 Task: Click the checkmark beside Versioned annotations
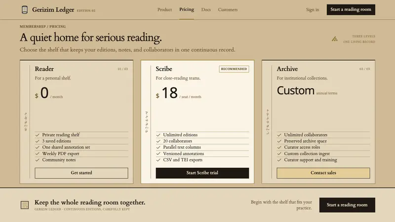(x=158, y=153)
